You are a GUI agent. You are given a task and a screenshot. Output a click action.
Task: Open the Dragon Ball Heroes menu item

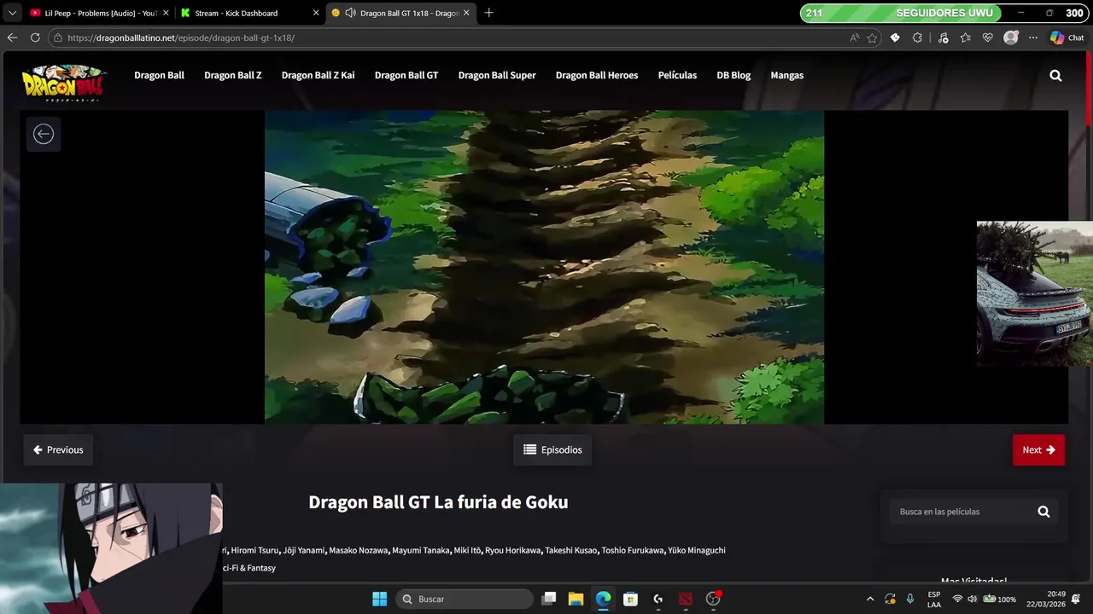click(597, 75)
